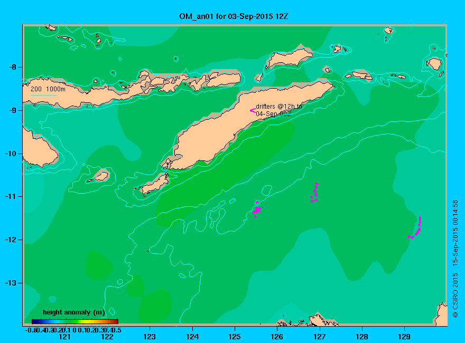The height and width of the screenshot is (343, 465).
Task: Click the height anomaly color bar
Action: point(75,321)
